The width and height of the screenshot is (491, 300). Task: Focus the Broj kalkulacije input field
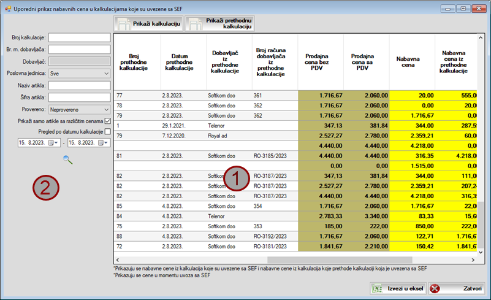click(x=80, y=37)
